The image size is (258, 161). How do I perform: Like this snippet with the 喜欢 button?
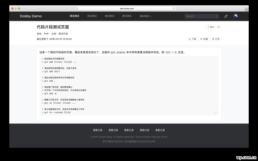211,27
